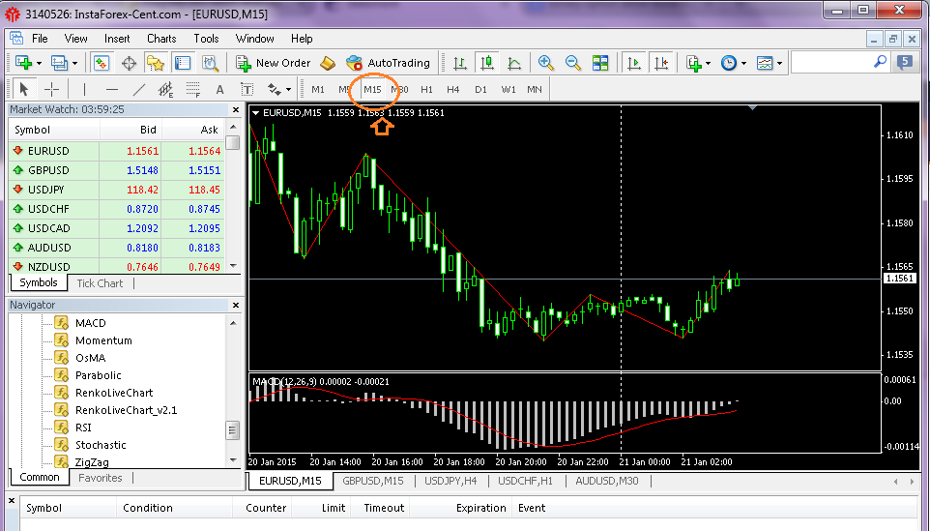The height and width of the screenshot is (531, 930).
Task: Toggle the Terminal window icon
Action: [183, 62]
